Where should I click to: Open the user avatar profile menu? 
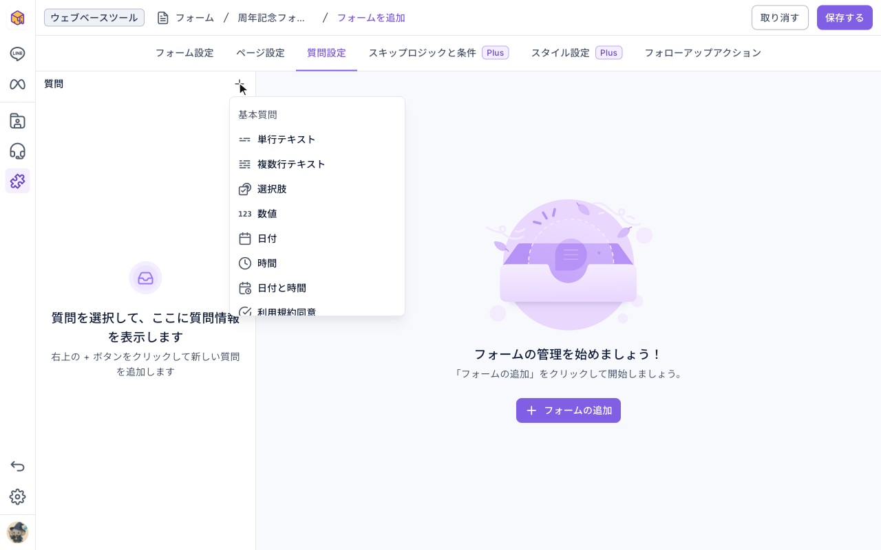(x=17, y=532)
